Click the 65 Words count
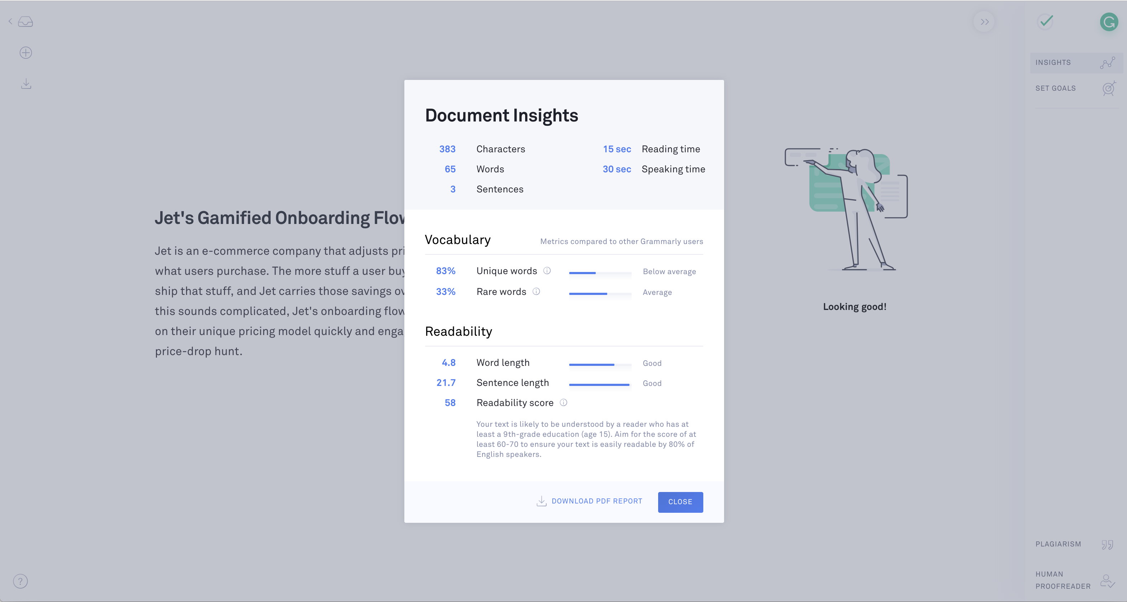Image resolution: width=1127 pixels, height=602 pixels. (x=450, y=169)
